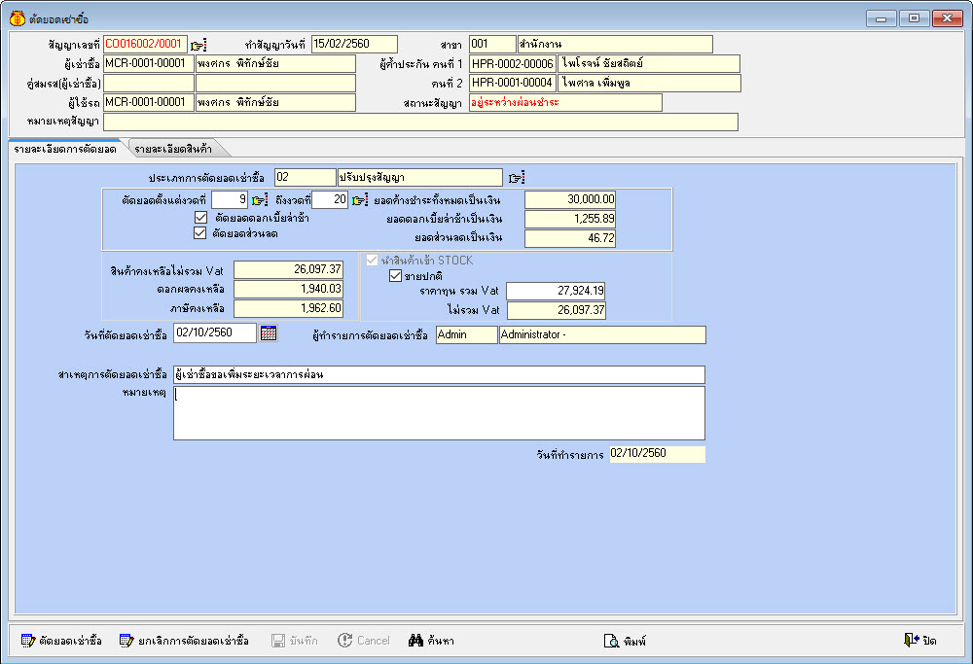Click user code field Admin
Viewport: 973px width, 664px height.
(467, 334)
